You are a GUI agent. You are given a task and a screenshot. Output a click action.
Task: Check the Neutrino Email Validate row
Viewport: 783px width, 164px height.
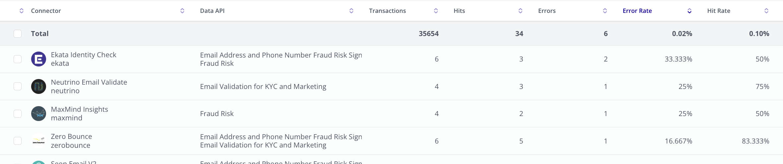18,86
